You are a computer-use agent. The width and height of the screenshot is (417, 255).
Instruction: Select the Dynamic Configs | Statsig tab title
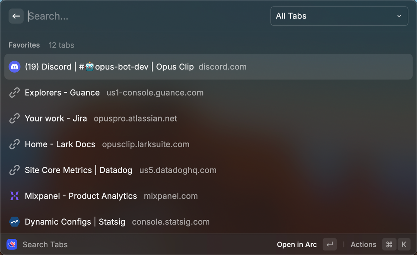click(75, 222)
